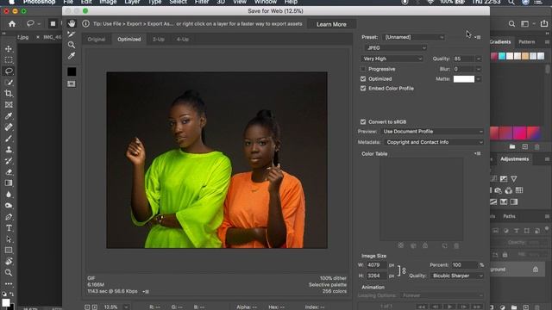The height and width of the screenshot is (310, 552).
Task: Open the JPEG file format dropdown
Action: [x=396, y=48]
